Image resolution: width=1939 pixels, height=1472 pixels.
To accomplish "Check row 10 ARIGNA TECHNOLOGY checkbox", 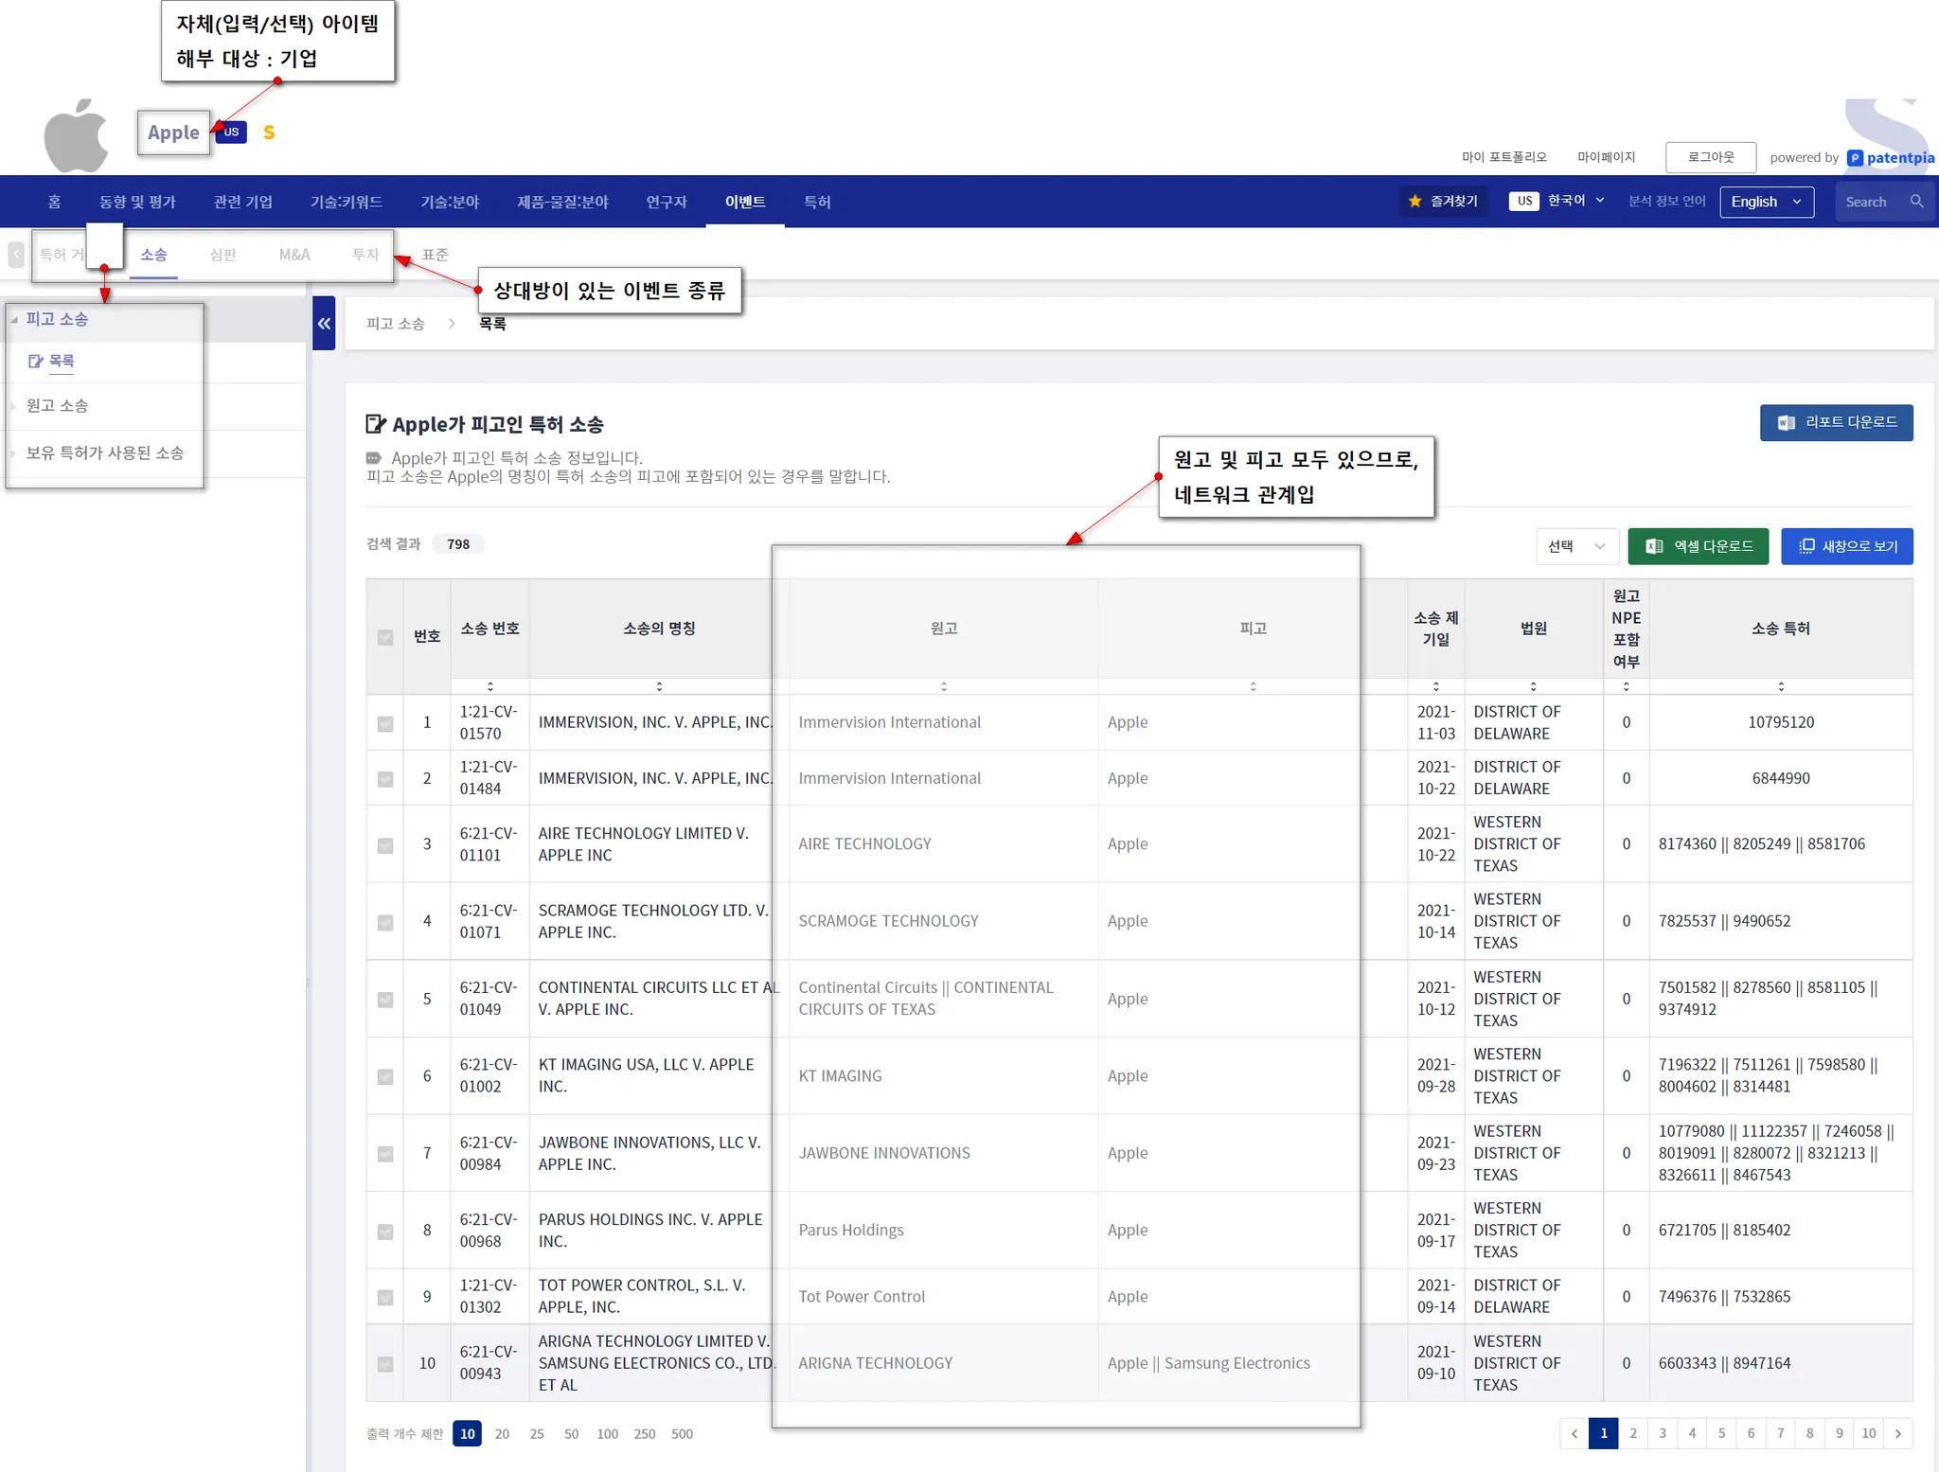I will click(385, 1364).
